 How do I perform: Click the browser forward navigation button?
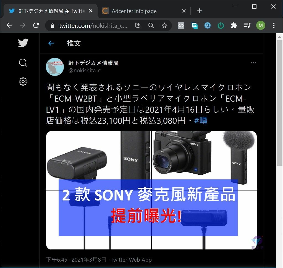[23, 25]
